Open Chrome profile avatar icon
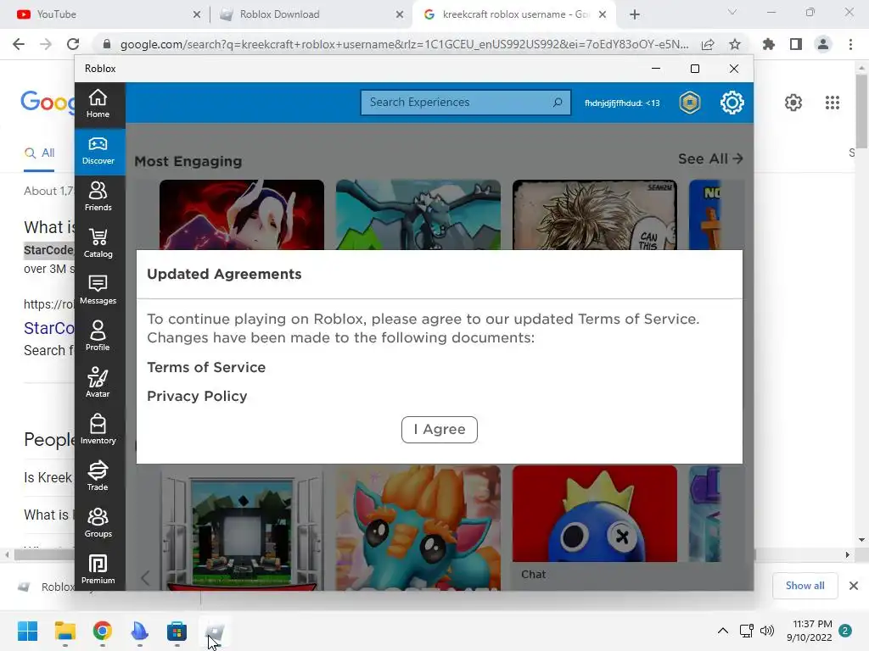The image size is (869, 651). click(823, 44)
